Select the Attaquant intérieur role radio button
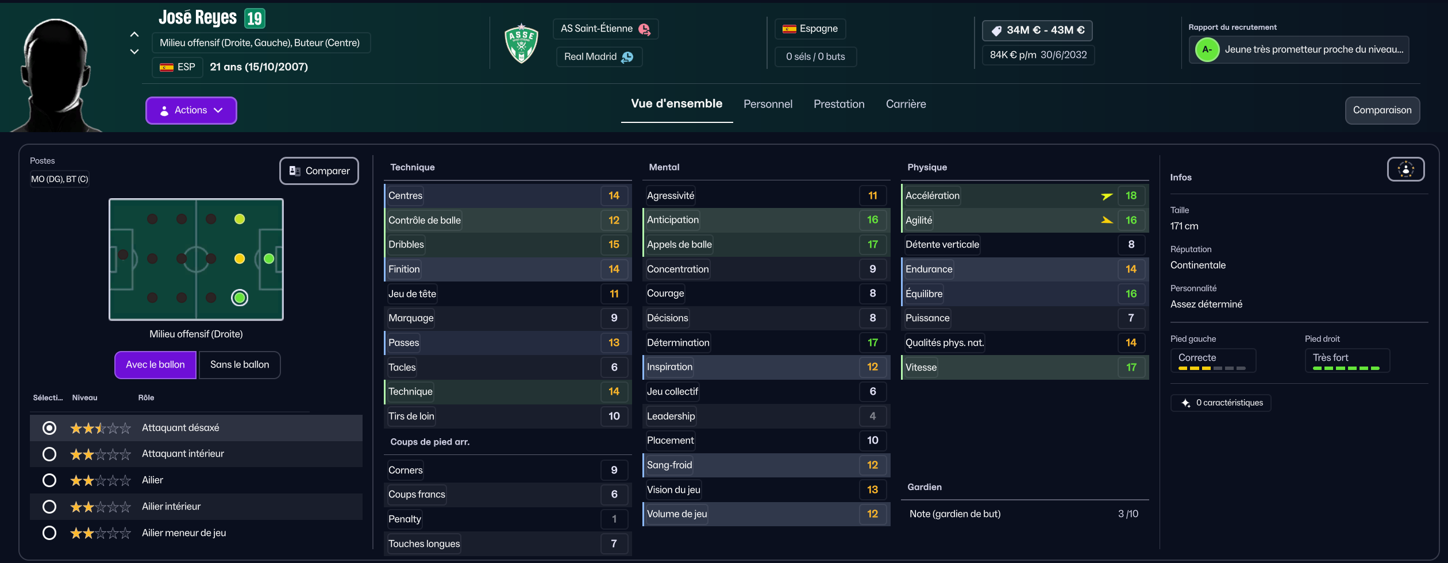Viewport: 1448px width, 563px height. click(49, 454)
